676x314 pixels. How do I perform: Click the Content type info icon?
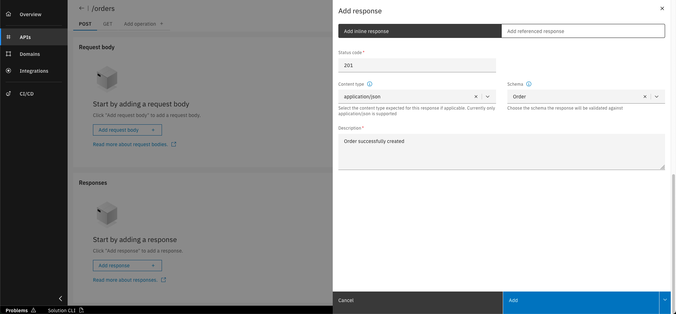(x=370, y=84)
